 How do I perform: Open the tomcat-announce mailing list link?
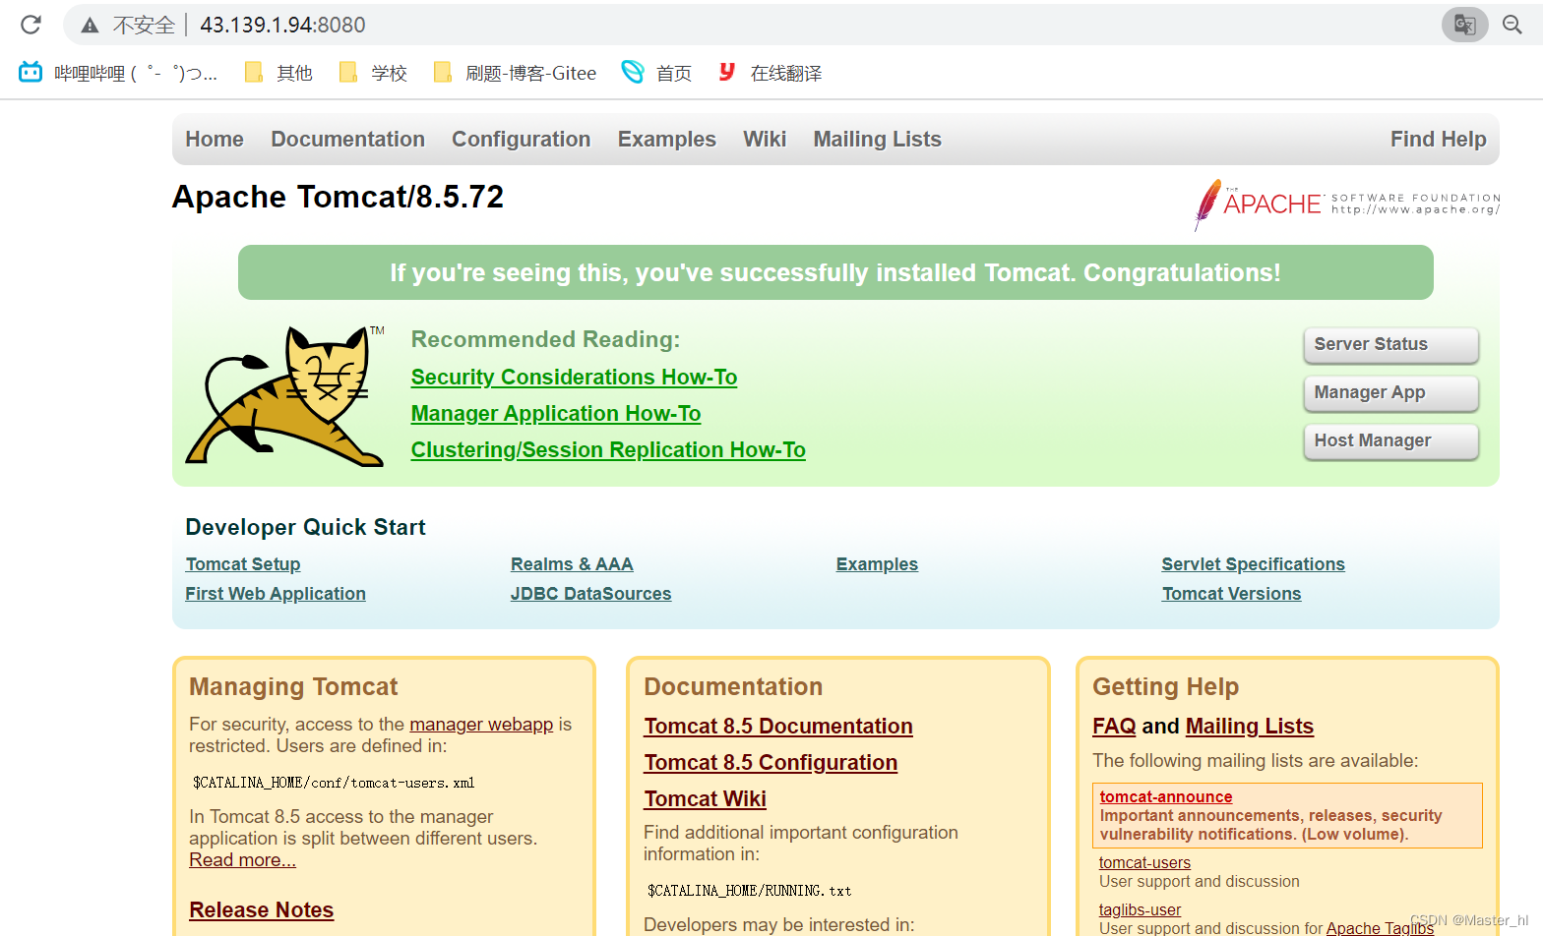[x=1166, y=797]
